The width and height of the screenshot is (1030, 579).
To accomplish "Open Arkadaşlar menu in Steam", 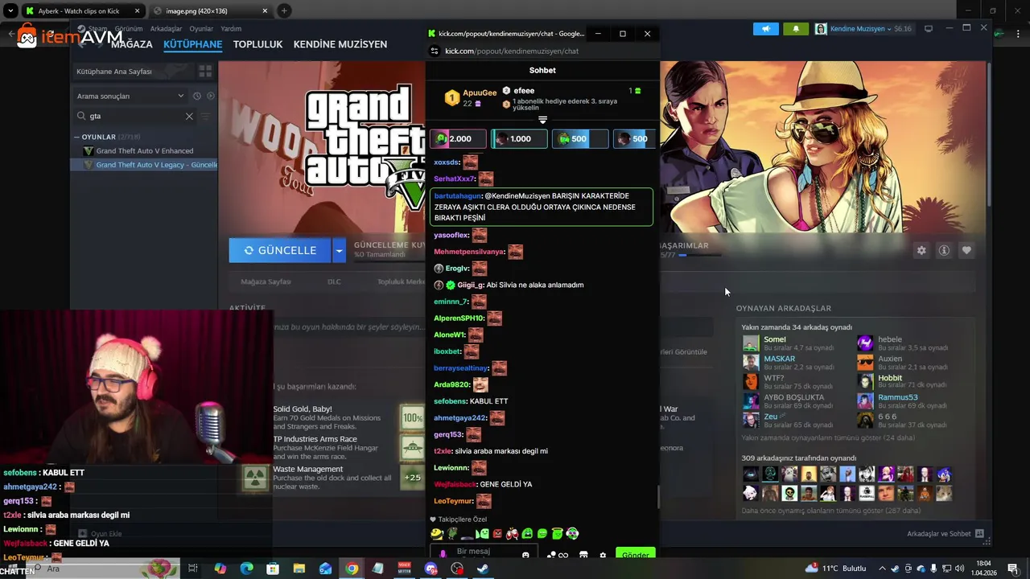I will pos(167,29).
